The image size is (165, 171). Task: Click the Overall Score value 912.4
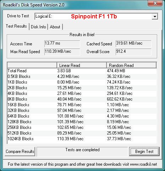tap(133, 52)
